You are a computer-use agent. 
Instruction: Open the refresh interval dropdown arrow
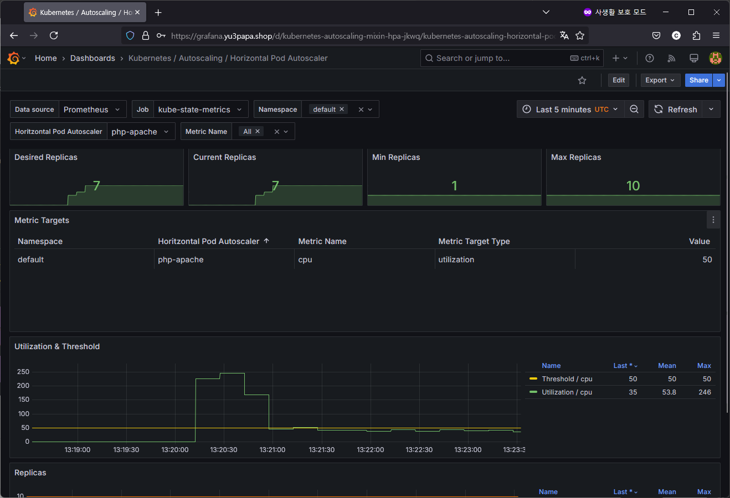[x=711, y=110]
